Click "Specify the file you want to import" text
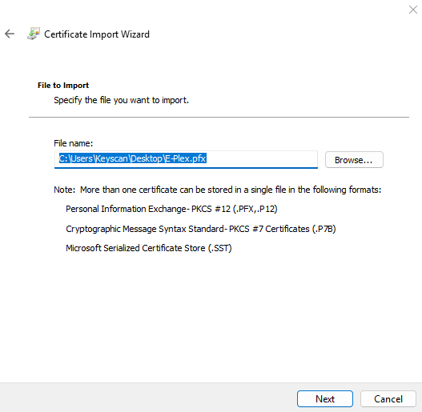 point(121,100)
